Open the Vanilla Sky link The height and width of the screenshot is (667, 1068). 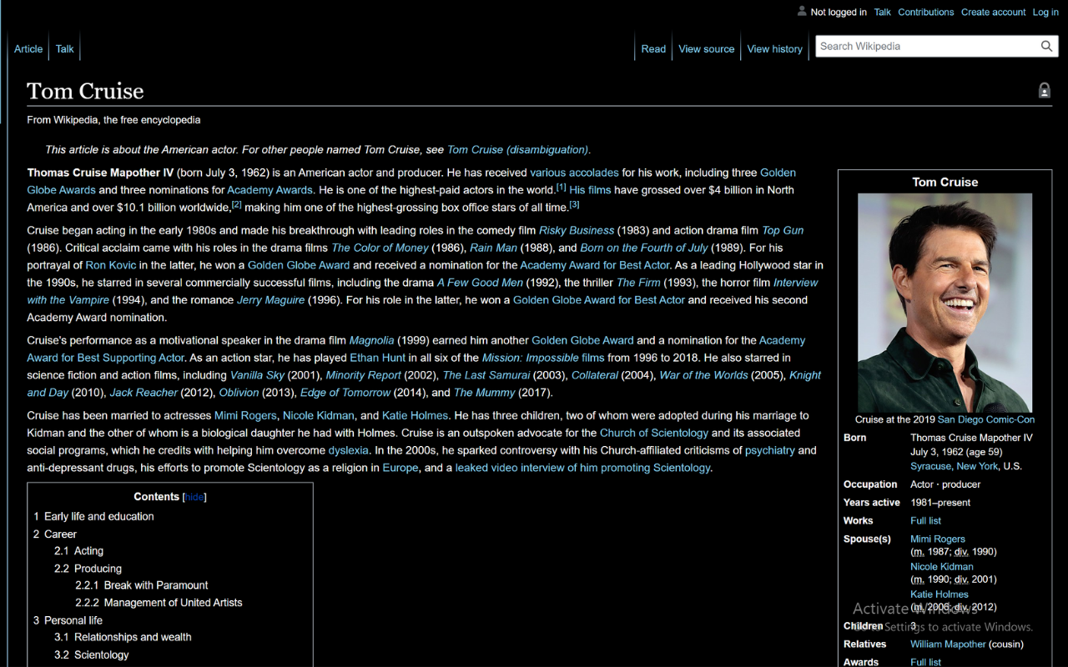[x=257, y=375]
